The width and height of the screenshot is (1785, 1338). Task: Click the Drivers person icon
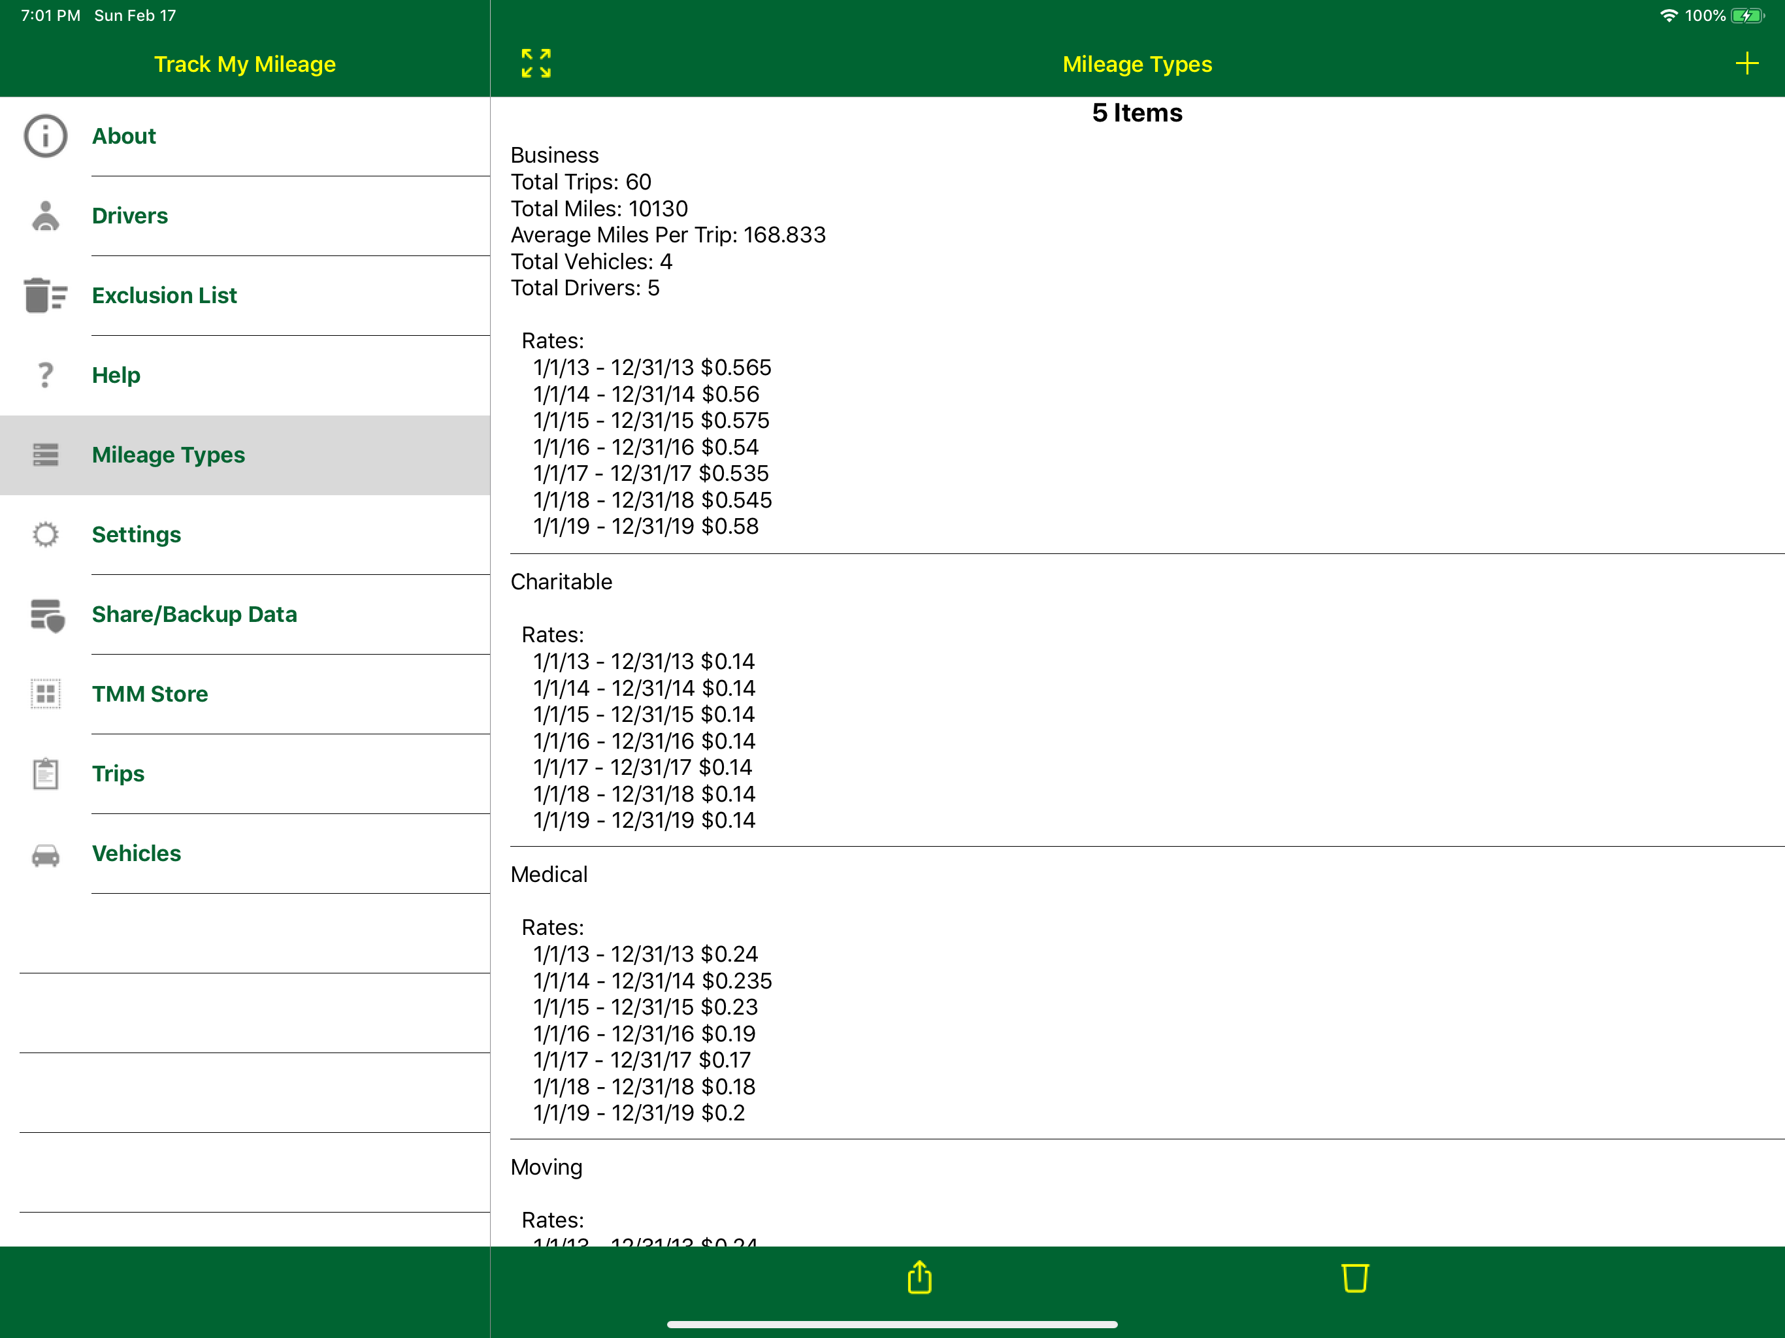45,216
